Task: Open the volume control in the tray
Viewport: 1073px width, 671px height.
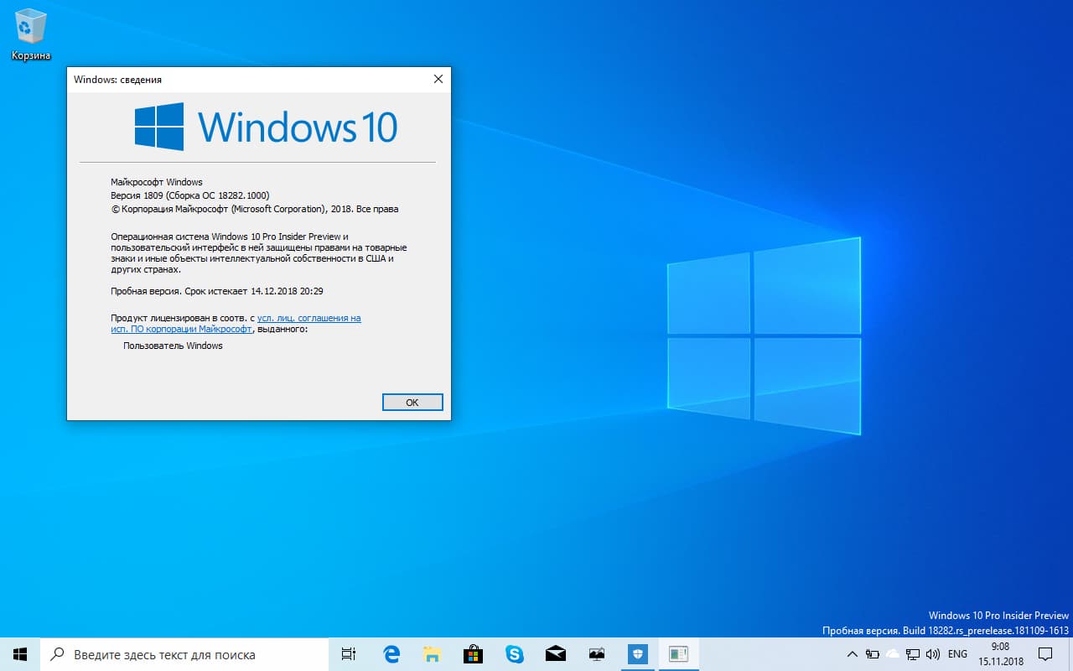Action: tap(933, 653)
